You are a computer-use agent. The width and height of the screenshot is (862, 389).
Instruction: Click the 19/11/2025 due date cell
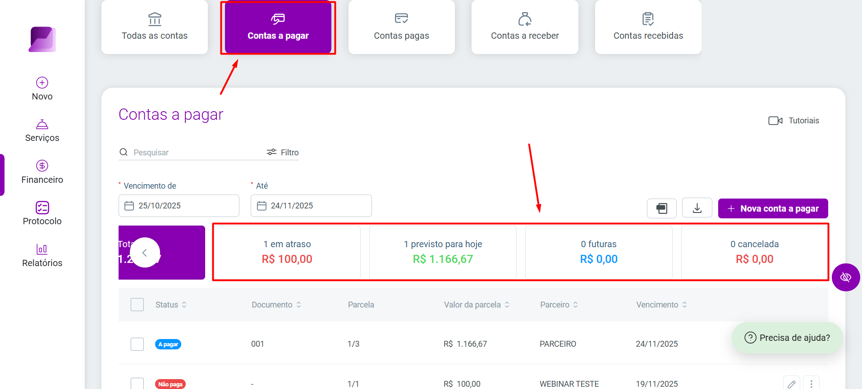click(x=657, y=384)
